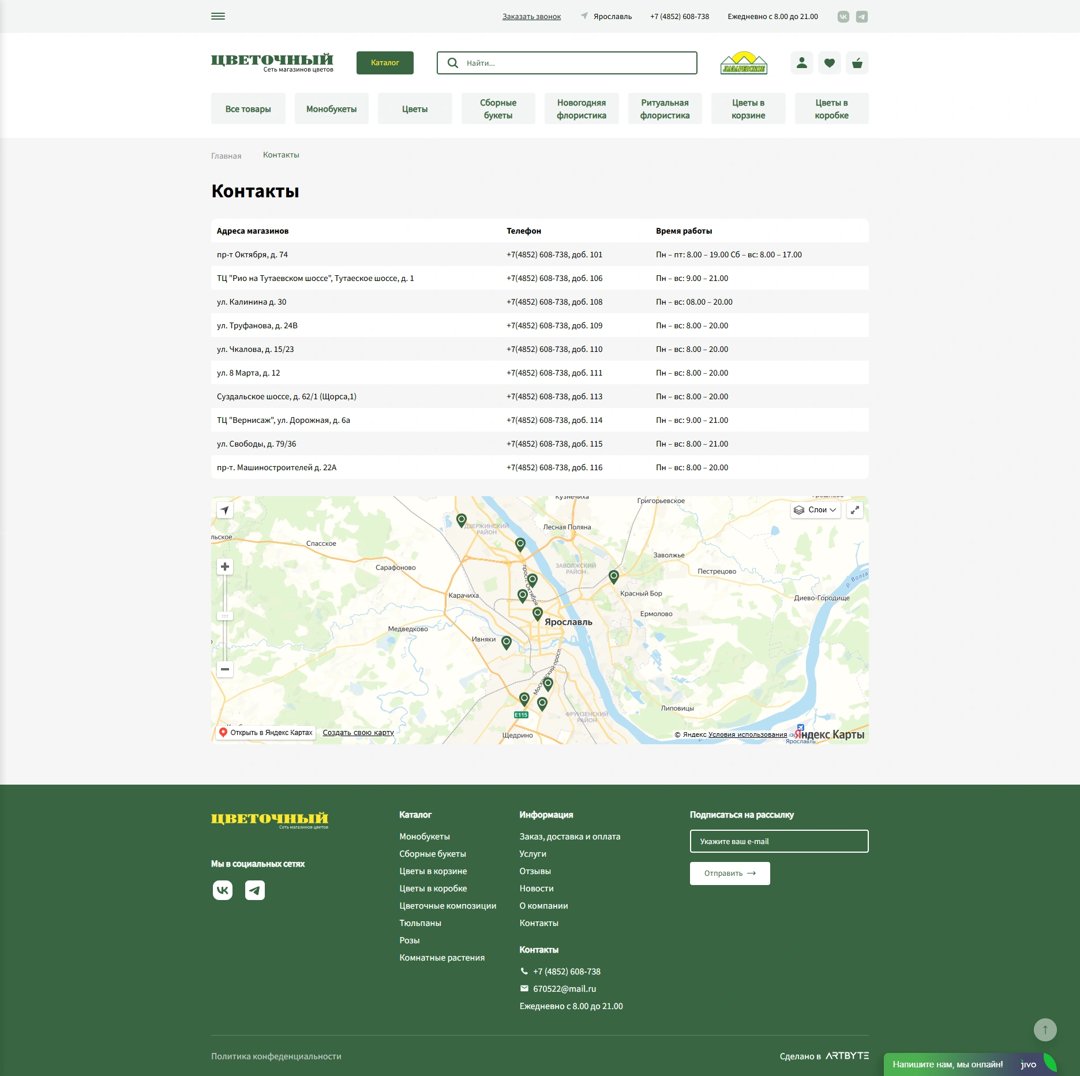Click the footer Telegram icon
The image size is (1080, 1076).
point(255,890)
